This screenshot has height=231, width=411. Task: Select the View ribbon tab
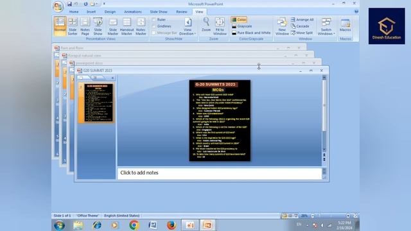199,12
